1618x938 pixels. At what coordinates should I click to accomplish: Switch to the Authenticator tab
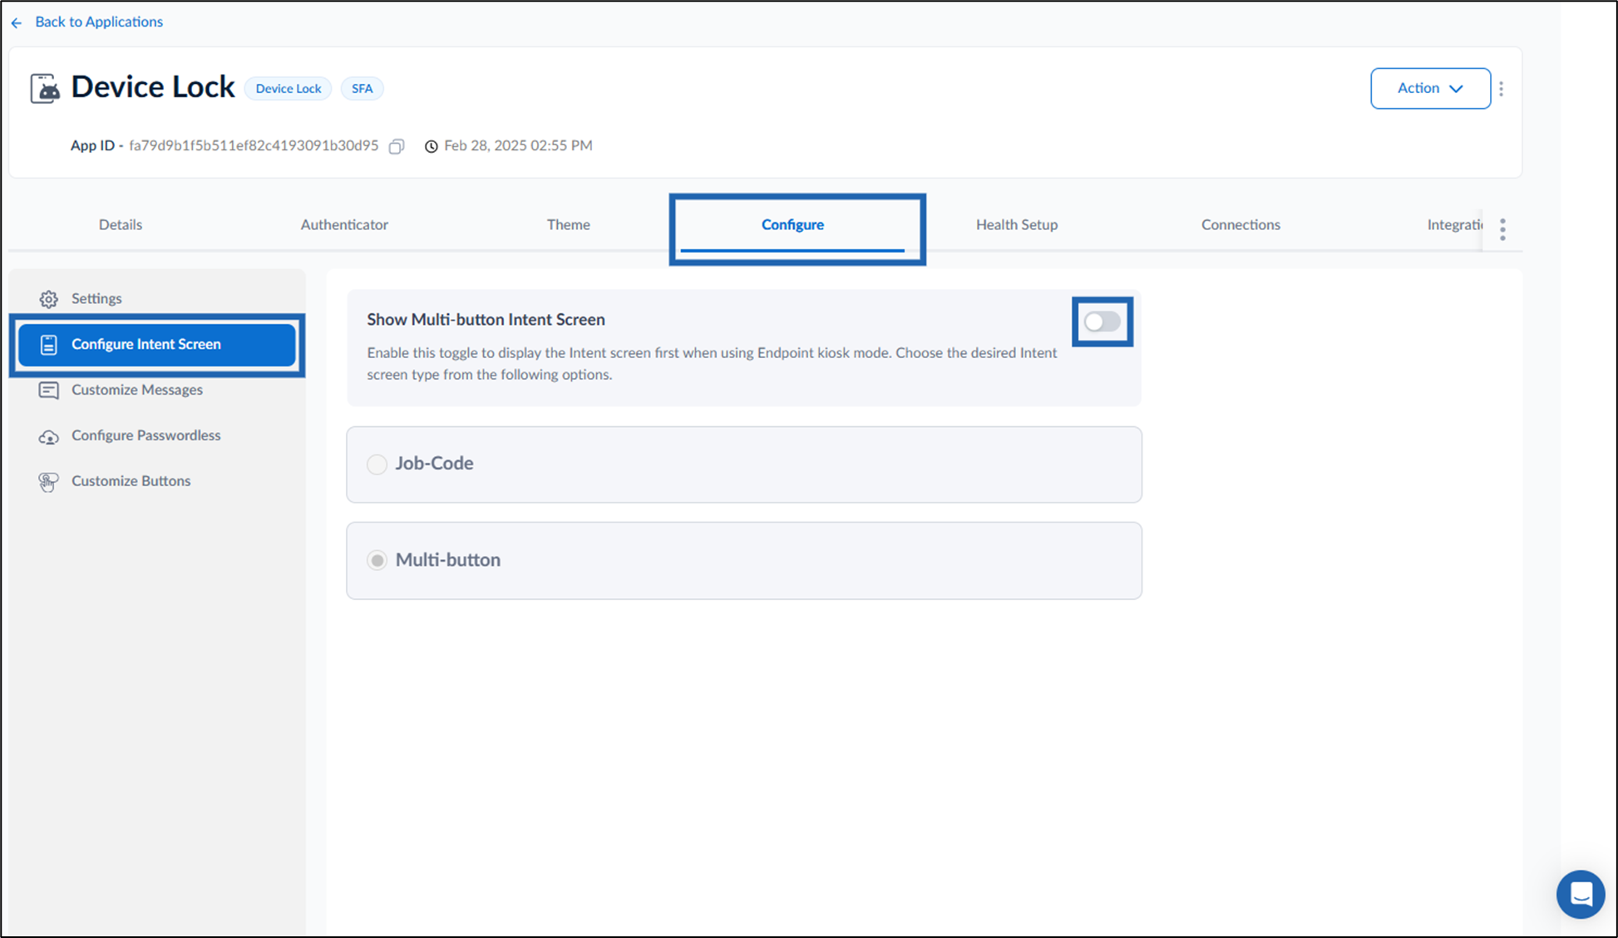344,224
